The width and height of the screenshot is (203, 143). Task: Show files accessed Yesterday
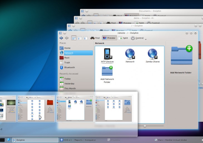click(x=69, y=84)
